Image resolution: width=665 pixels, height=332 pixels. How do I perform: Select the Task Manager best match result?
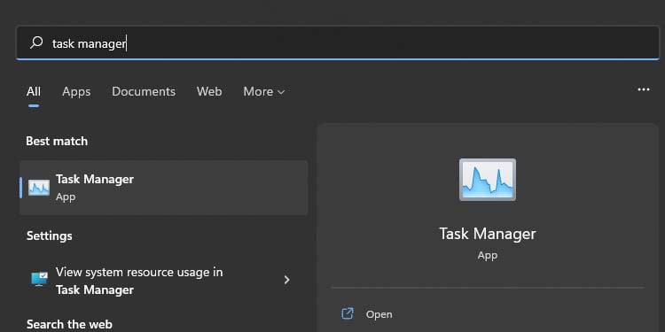[x=164, y=188]
